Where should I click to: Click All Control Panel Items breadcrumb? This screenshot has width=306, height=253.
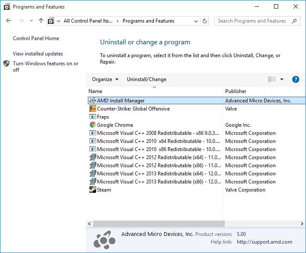(x=88, y=21)
